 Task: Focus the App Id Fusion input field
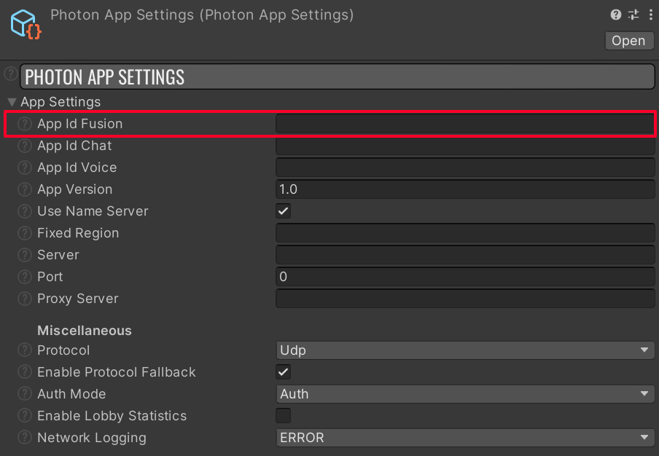tap(465, 124)
